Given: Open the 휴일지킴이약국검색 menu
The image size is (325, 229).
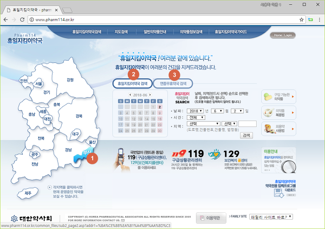Looking at the screenshot, I should [87, 32].
